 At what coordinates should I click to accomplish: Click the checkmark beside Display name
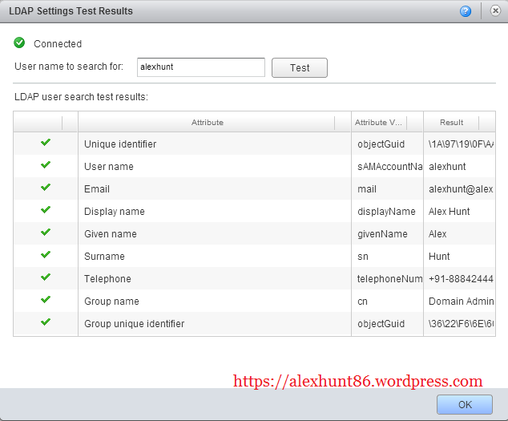click(46, 210)
